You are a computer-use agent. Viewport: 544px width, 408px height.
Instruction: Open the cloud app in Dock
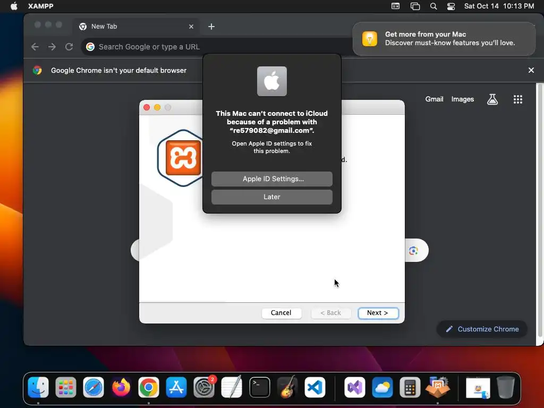point(382,387)
